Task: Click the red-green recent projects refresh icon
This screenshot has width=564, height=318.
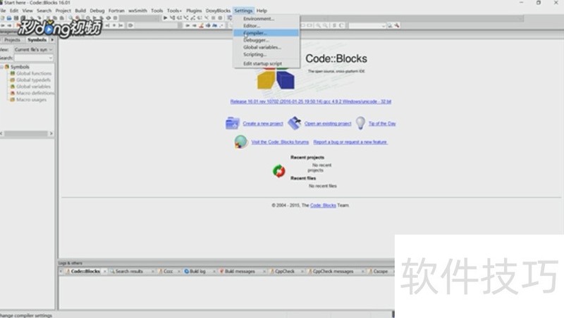Action: (278, 171)
